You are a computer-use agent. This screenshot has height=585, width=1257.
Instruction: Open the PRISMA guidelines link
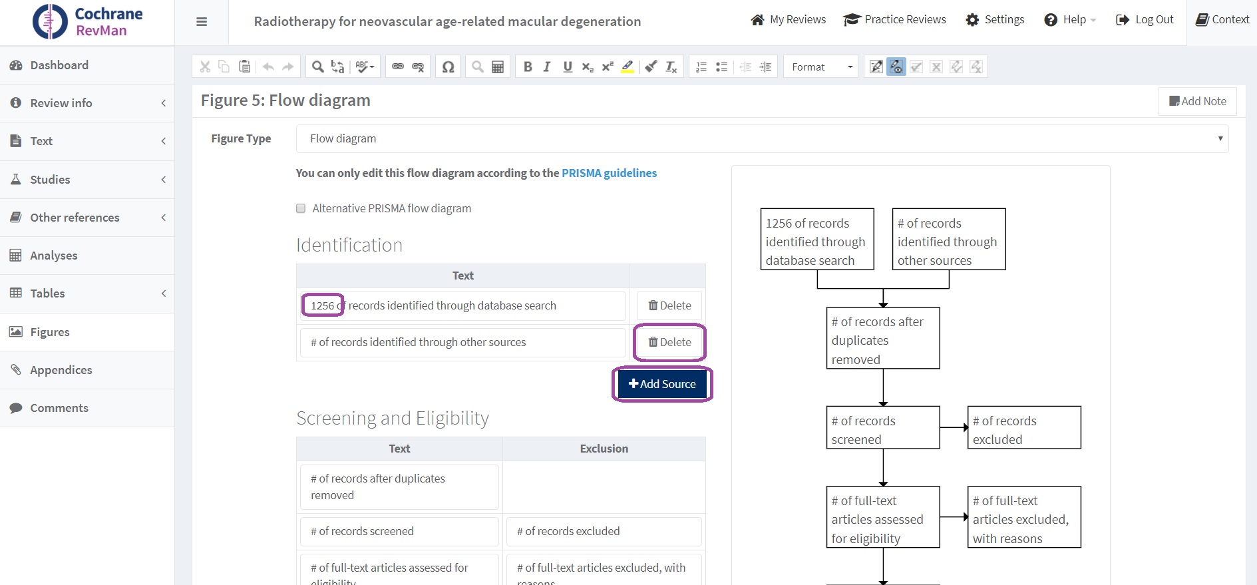pyautogui.click(x=609, y=173)
